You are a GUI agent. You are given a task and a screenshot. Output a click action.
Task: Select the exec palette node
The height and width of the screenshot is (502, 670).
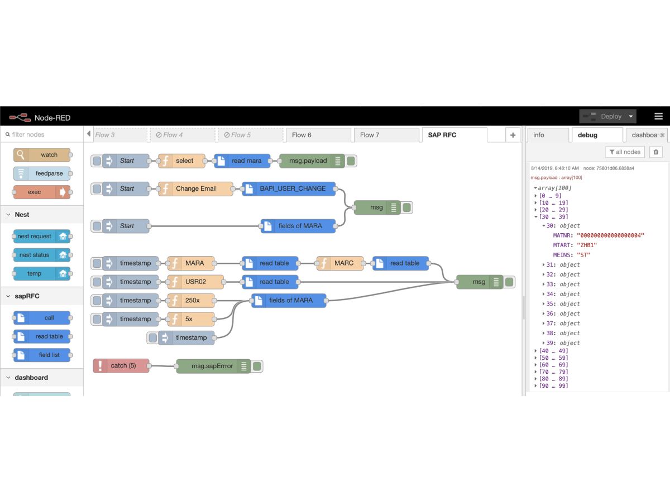pyautogui.click(x=42, y=192)
